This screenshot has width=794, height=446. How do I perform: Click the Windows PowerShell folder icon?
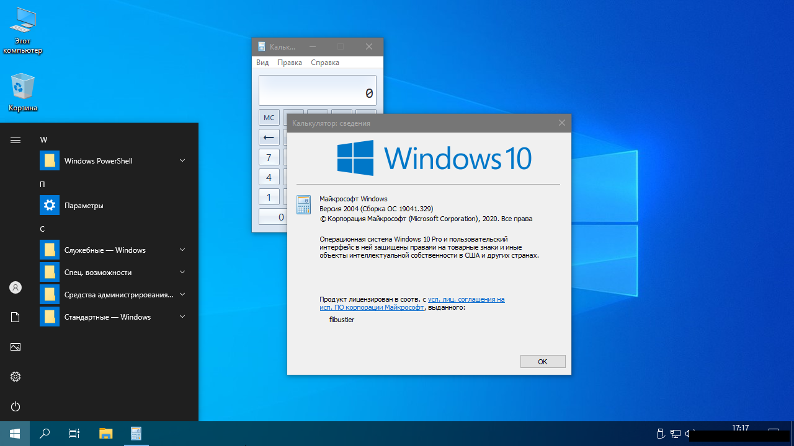tap(50, 160)
